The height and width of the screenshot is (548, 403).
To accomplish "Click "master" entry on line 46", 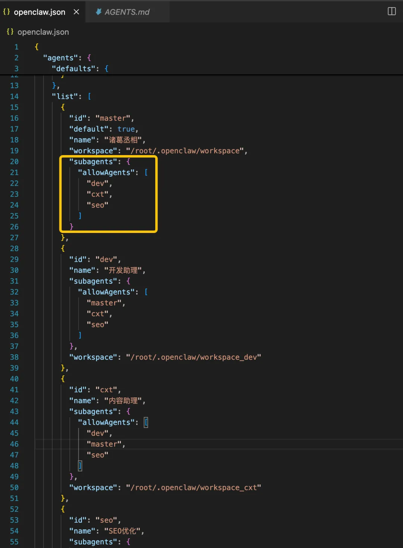I will 104,444.
